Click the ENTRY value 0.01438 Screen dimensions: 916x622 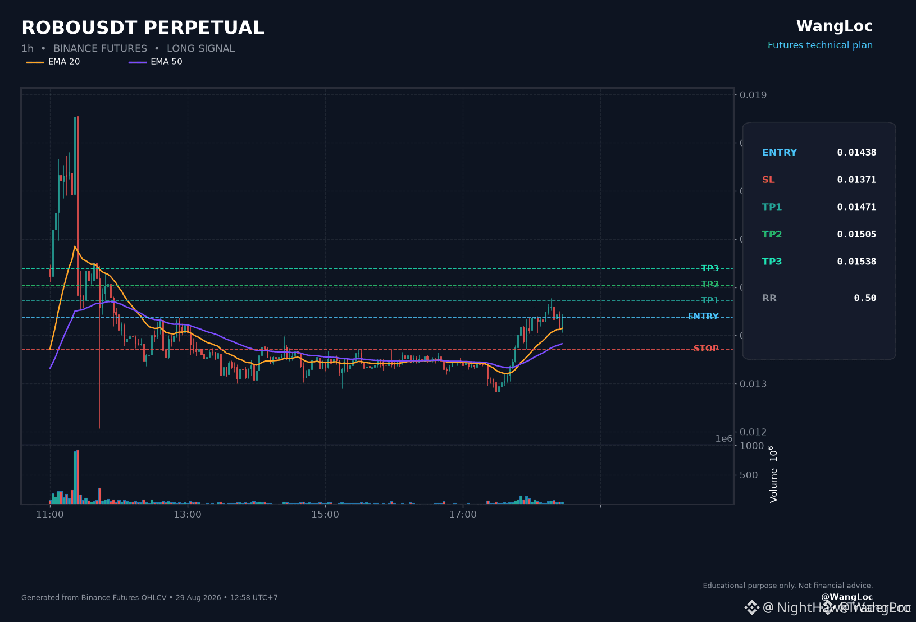[856, 153]
